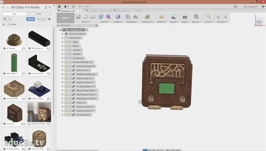Open the CREATE dropdown menu

point(104,22)
